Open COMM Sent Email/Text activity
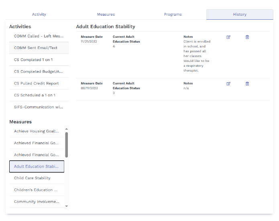This screenshot has width=279, height=221. coord(39,48)
